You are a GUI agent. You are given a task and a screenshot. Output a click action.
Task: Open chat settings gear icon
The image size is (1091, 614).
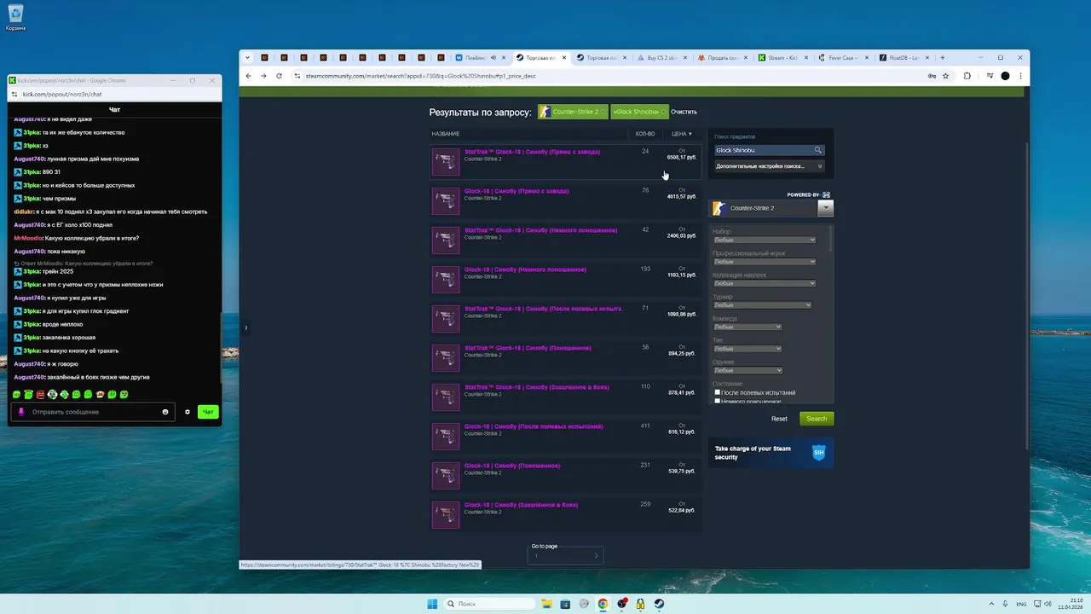tap(188, 412)
